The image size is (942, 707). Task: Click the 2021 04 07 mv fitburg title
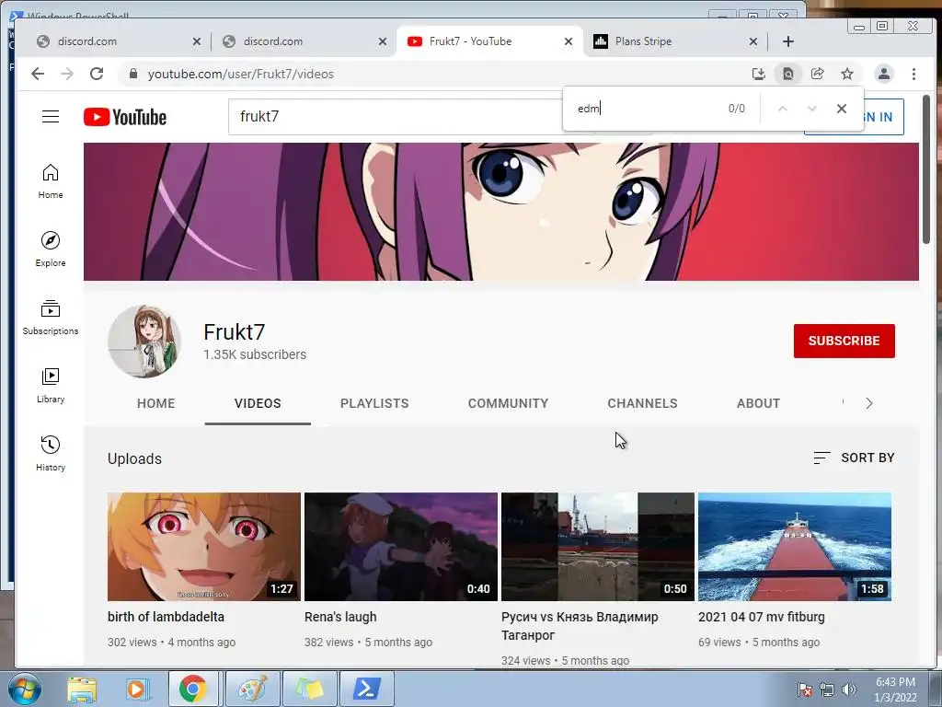coord(761,617)
